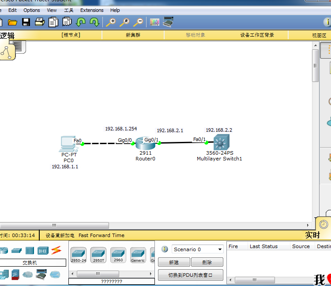Screen dimensions: 331x286
Task: Click the scenario info icon
Action: [x=165, y=249]
